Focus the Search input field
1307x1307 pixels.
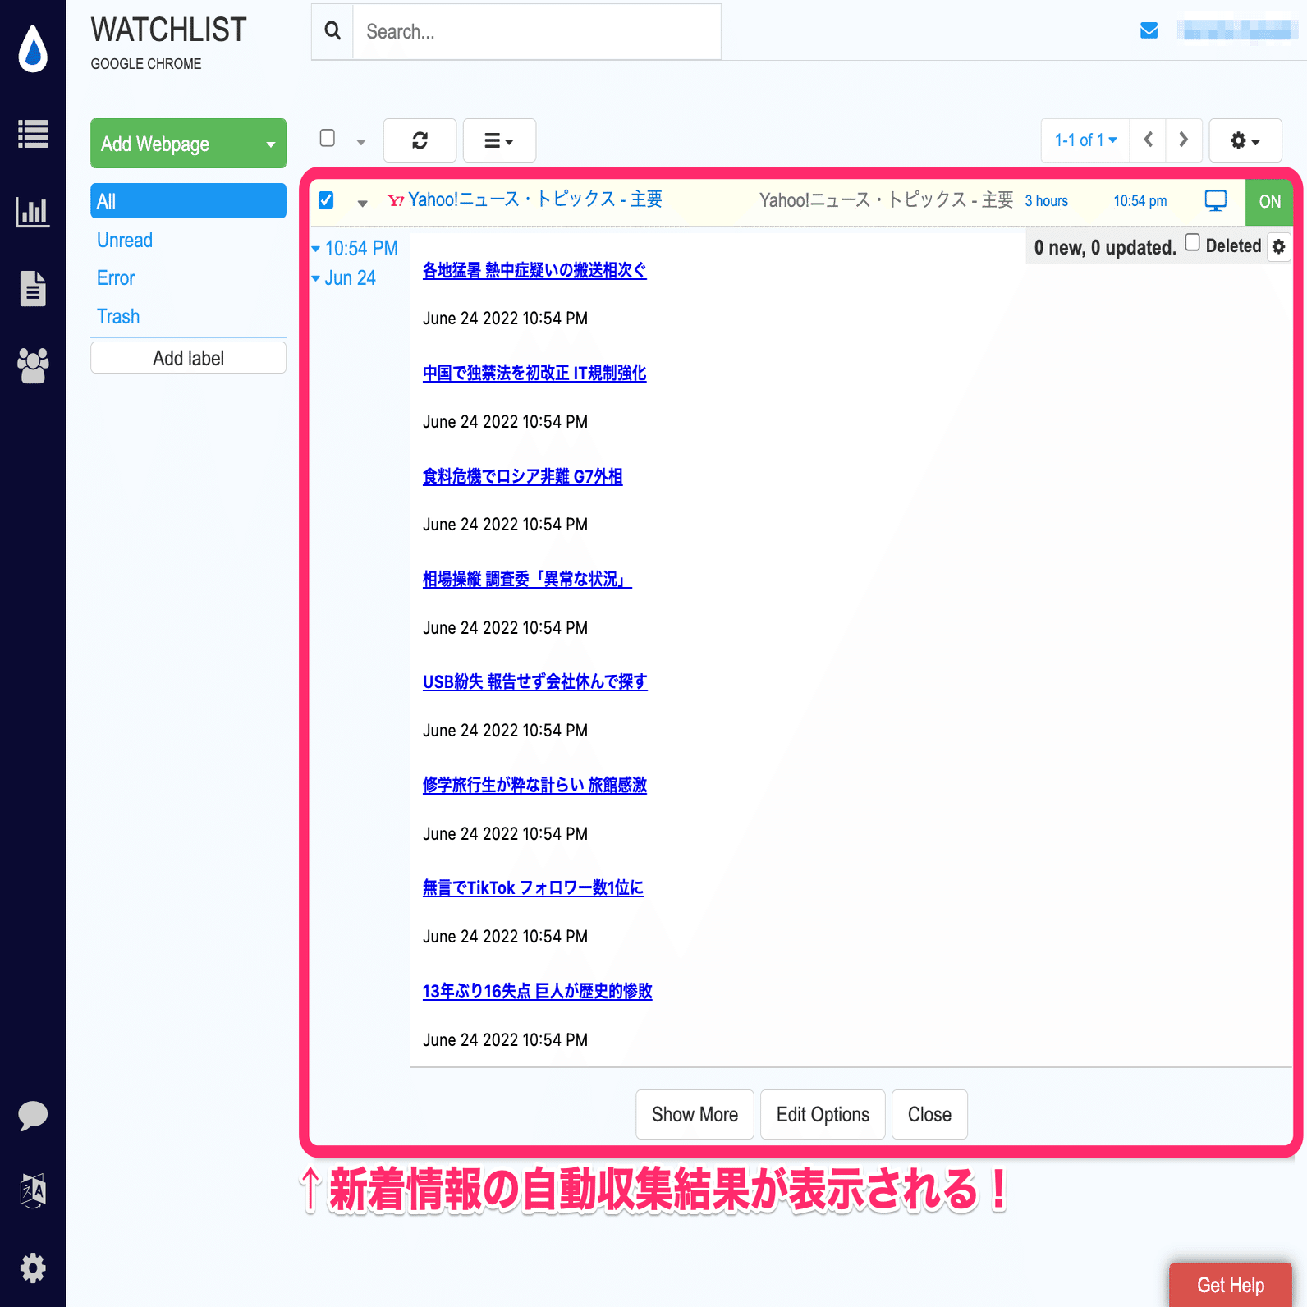[x=537, y=31]
